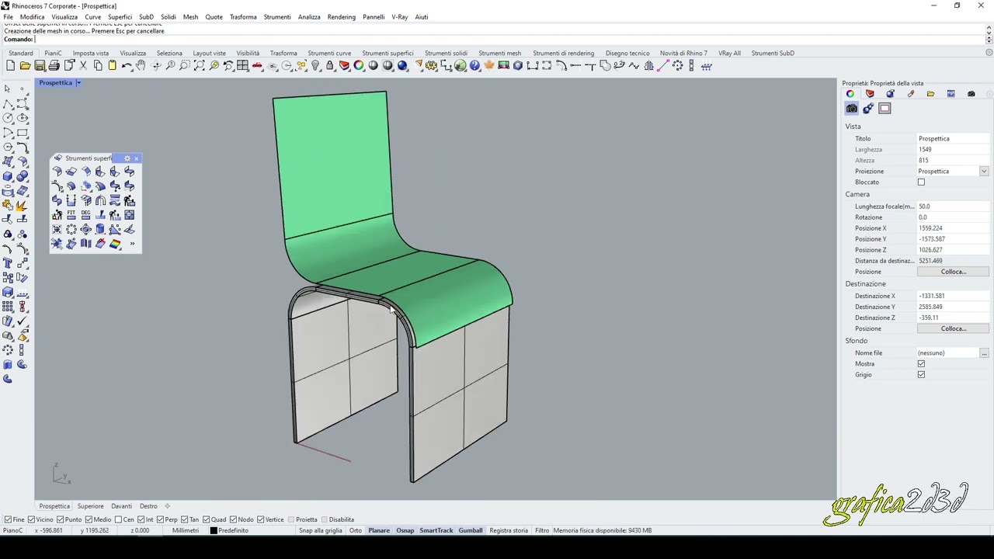Image resolution: width=994 pixels, height=559 pixels.
Task: Select the arrow pointer tool in left sidebar
Action: point(8,89)
